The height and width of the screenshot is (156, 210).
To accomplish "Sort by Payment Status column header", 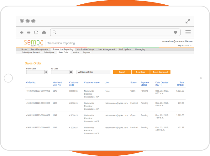I will (145, 83).
